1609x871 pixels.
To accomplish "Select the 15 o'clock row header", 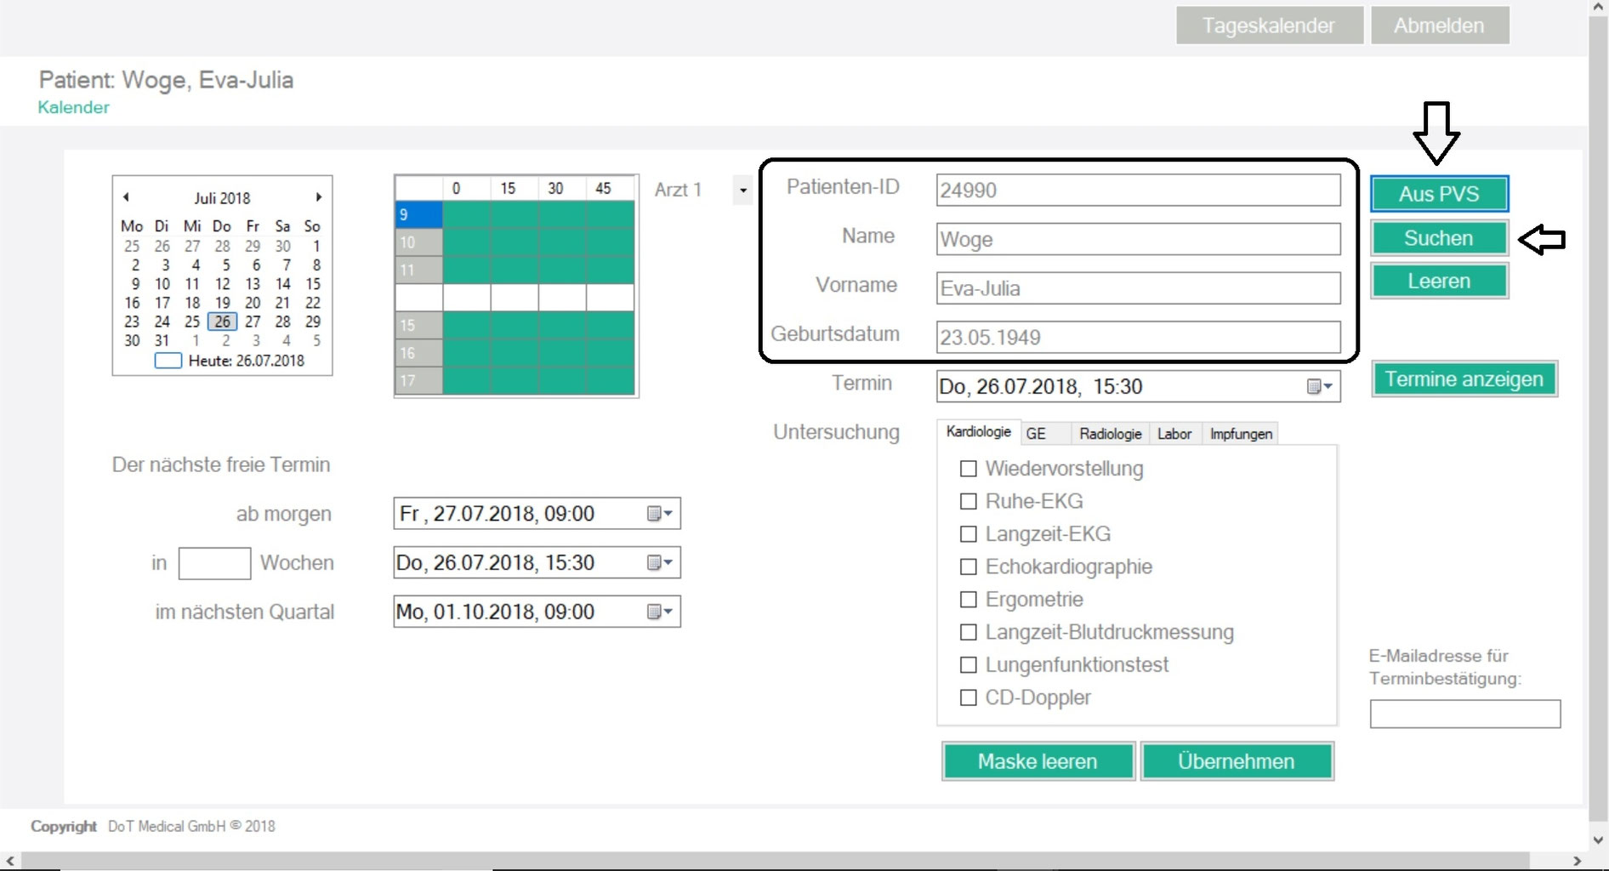I will coord(418,326).
